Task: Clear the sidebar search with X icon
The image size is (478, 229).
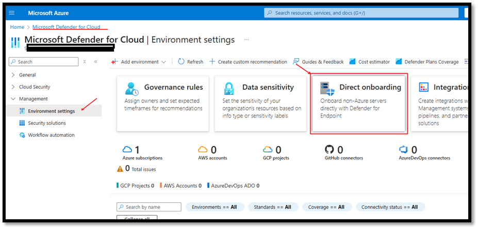Action: [85, 62]
